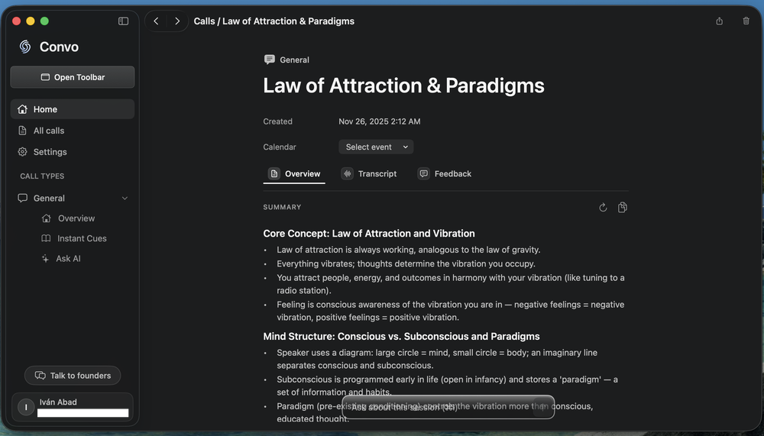This screenshot has height=436, width=764.
Task: Click the Ask about this session field
Action: (448, 407)
